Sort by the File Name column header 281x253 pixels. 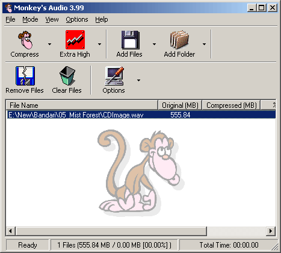click(82, 105)
